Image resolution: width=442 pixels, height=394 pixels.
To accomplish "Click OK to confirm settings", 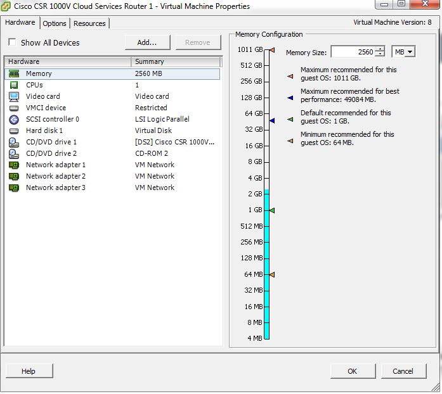I will point(353,371).
